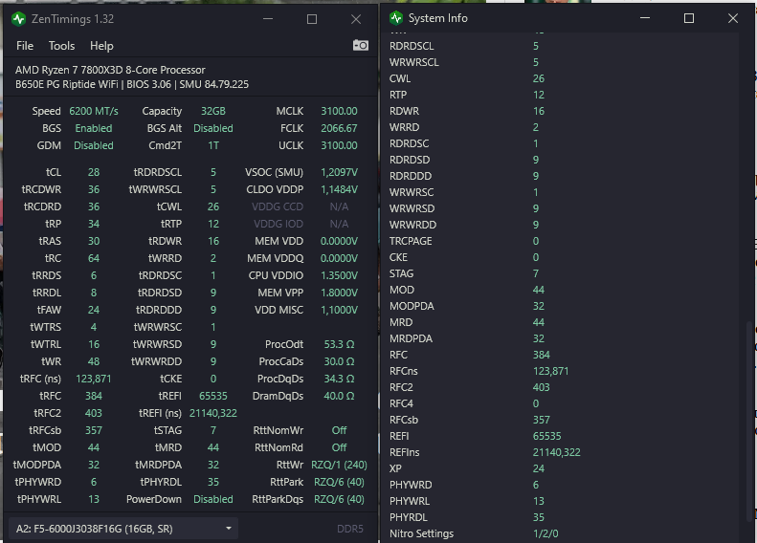Select the WRWRDD row in System Info
Viewport: 757px width, 543px height.
point(563,225)
